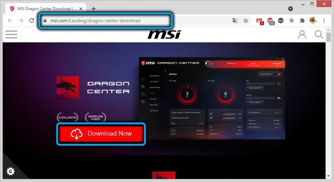
Task: Click the Download Now button
Action: (x=101, y=134)
